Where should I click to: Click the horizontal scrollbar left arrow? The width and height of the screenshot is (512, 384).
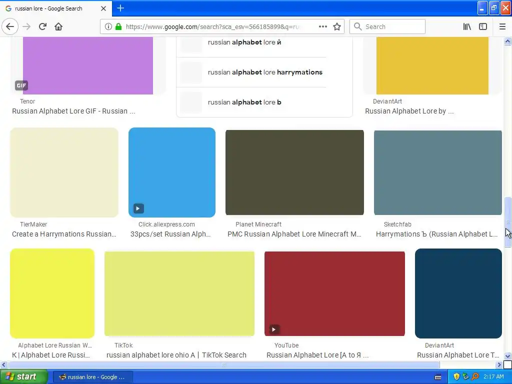point(3,364)
